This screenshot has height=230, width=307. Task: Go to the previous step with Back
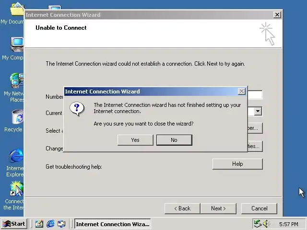click(182, 208)
